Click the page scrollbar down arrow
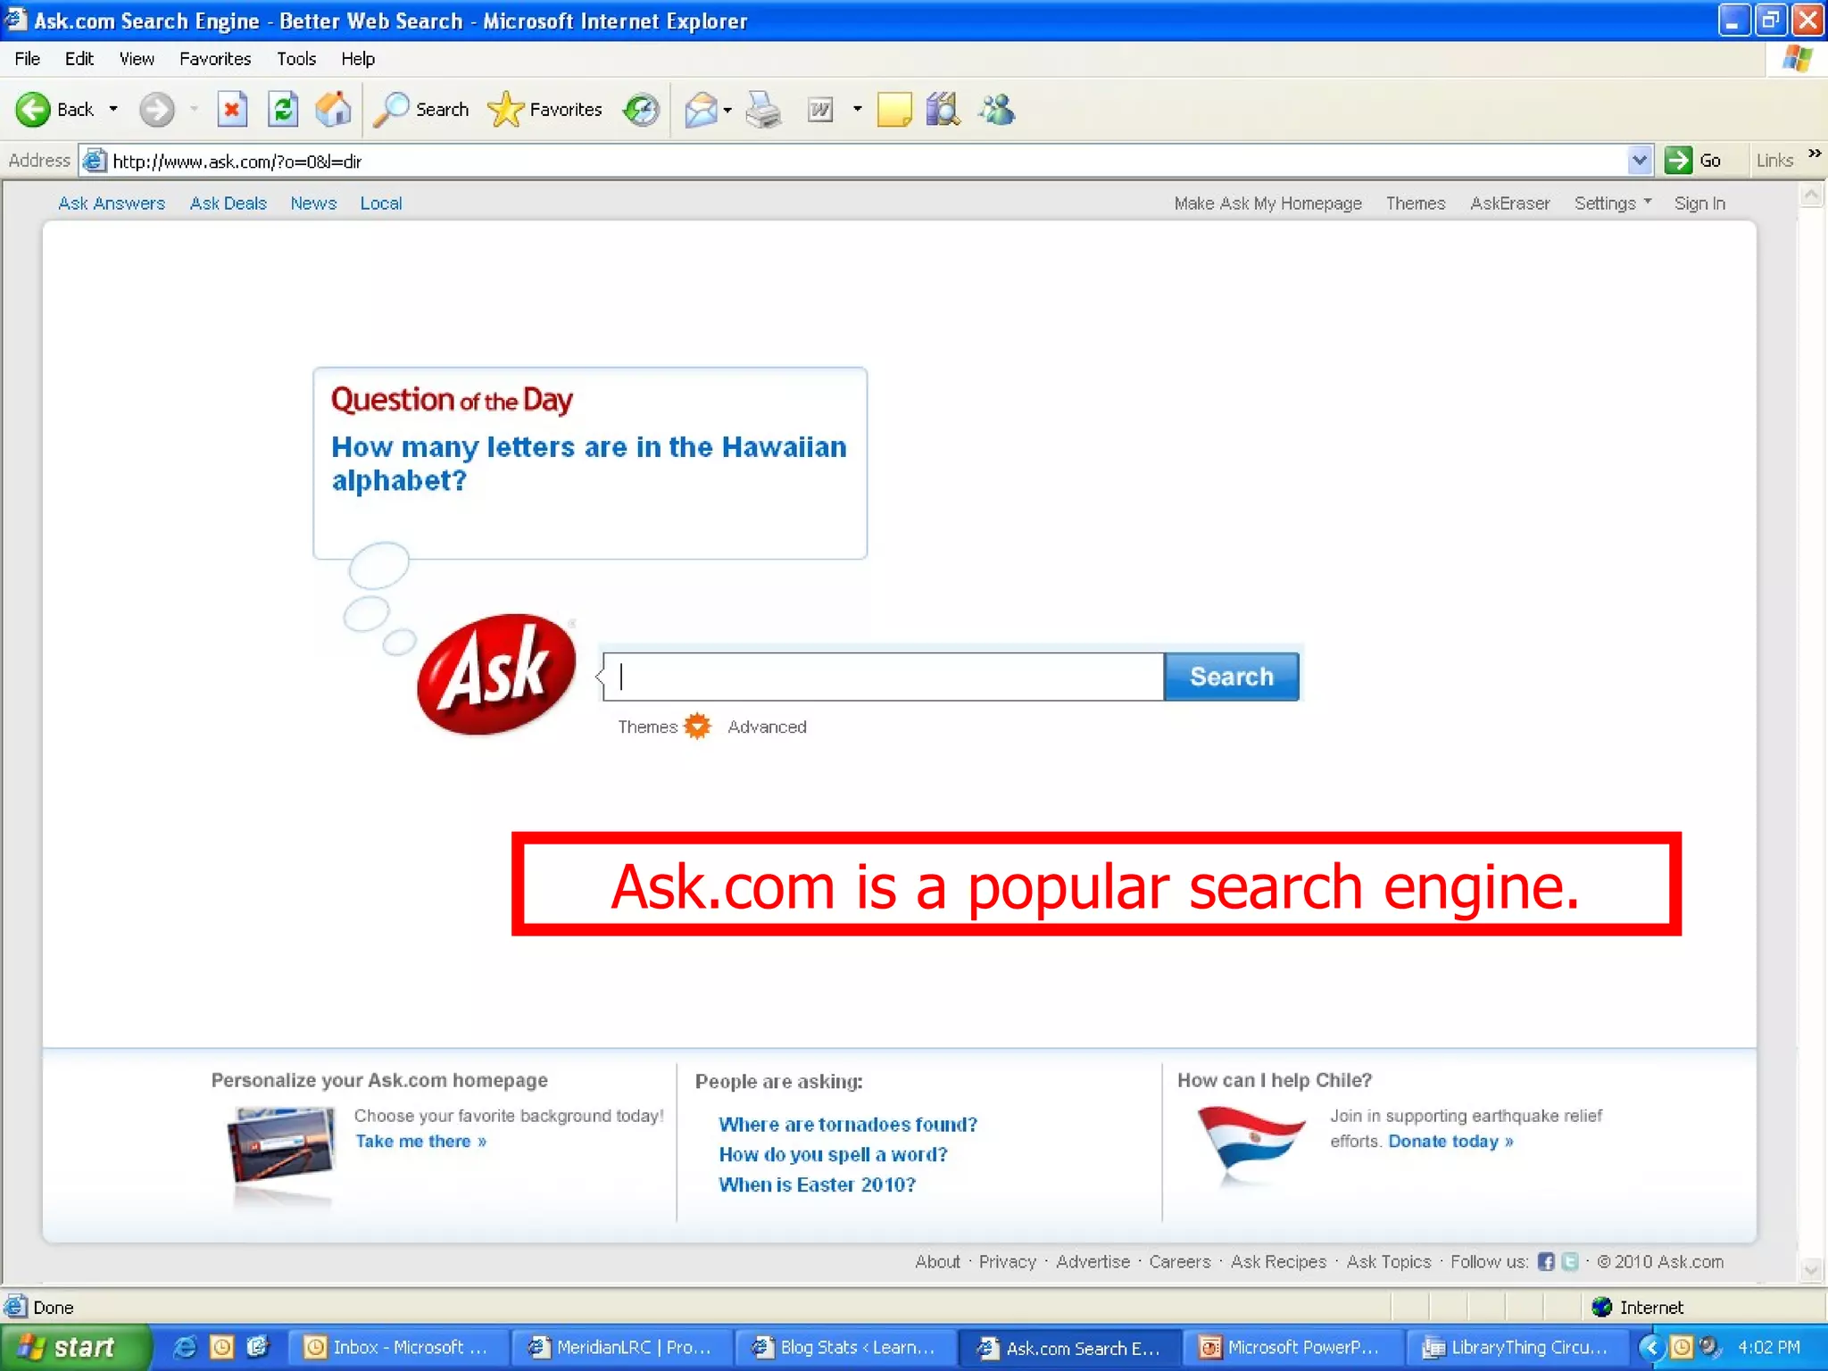 (x=1811, y=1269)
